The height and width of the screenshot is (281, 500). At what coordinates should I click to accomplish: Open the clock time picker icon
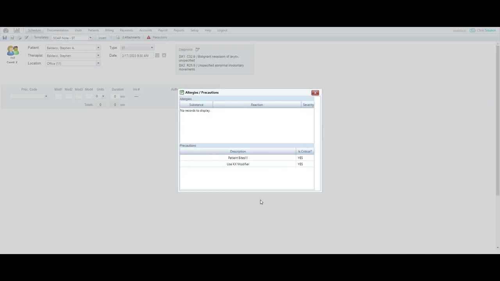tap(164, 55)
